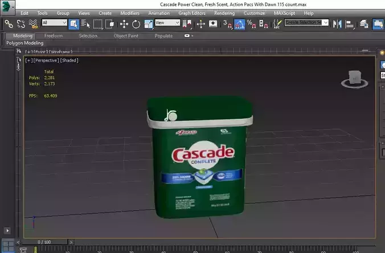Screen dimensions: 385x253
Task: Activate the Select and Link tool
Action: coord(9,24)
